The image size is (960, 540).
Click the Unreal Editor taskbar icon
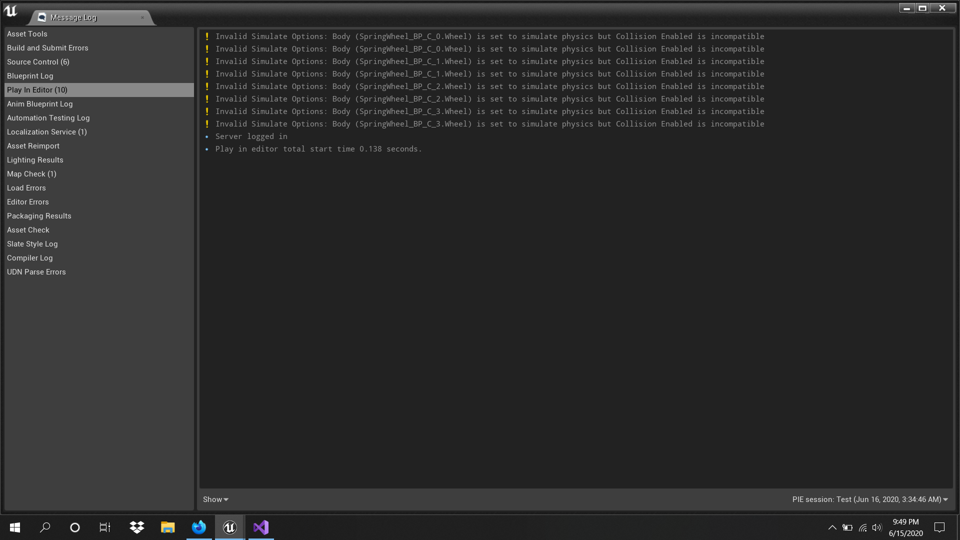click(229, 527)
